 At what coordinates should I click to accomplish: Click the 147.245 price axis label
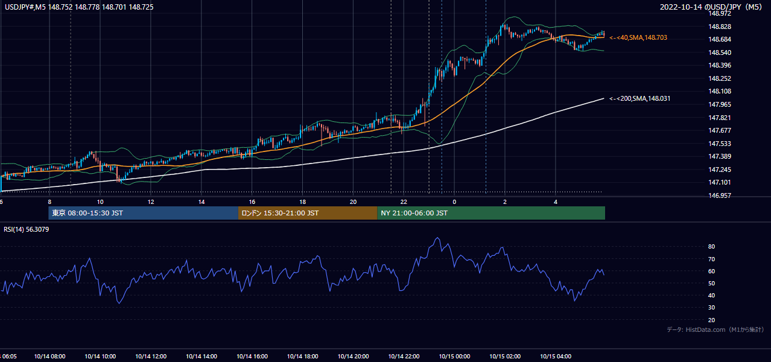coord(719,170)
